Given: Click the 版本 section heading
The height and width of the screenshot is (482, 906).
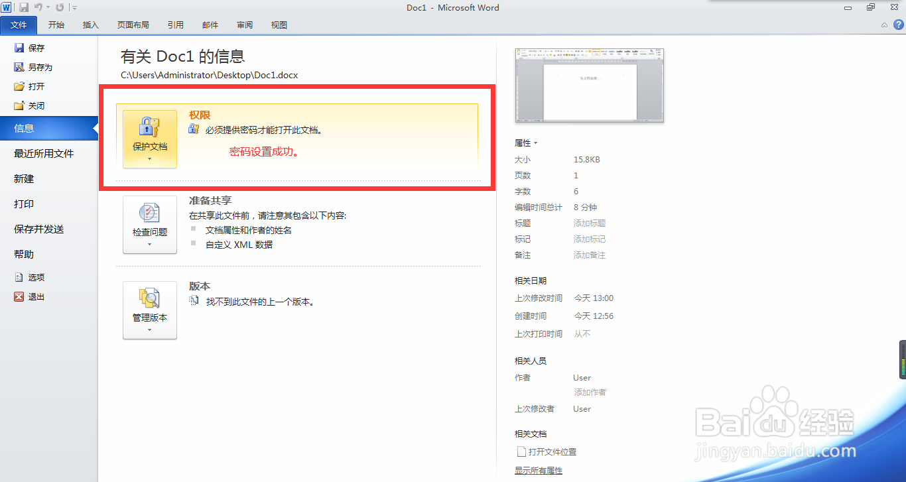Looking at the screenshot, I should 200,286.
